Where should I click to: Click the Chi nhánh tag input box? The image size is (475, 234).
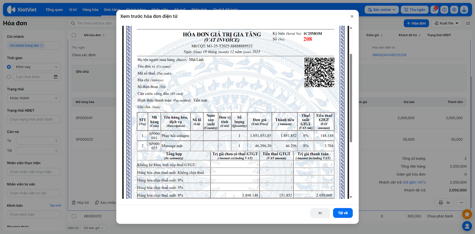pos(34,45)
